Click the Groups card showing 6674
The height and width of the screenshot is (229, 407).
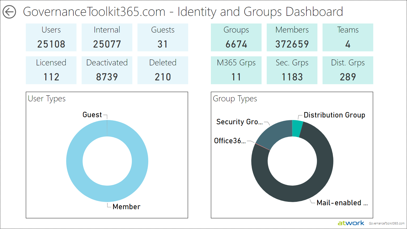236,37
